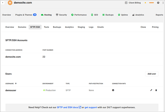Click the Analytics chart icon
This screenshot has width=165, height=112.
point(133,15)
